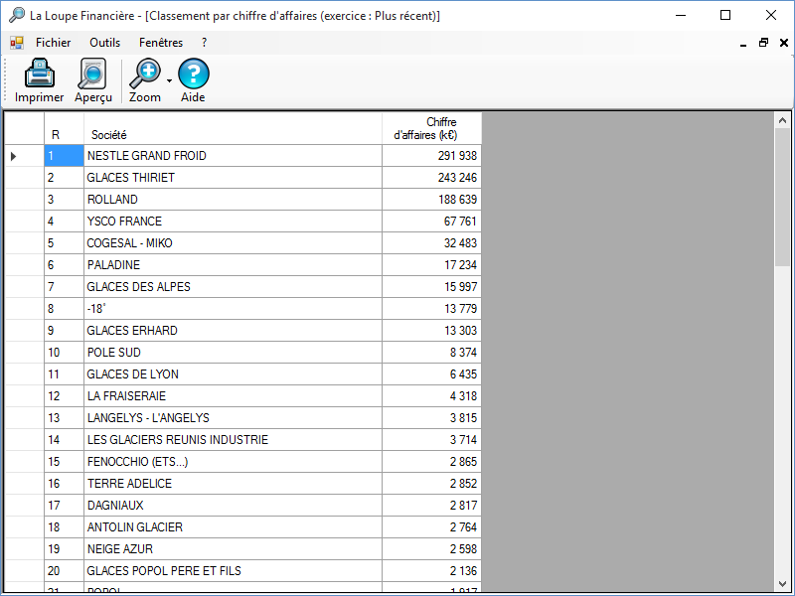Click the 32 483 revenue value
This screenshot has height=596, width=795.
pos(460,243)
